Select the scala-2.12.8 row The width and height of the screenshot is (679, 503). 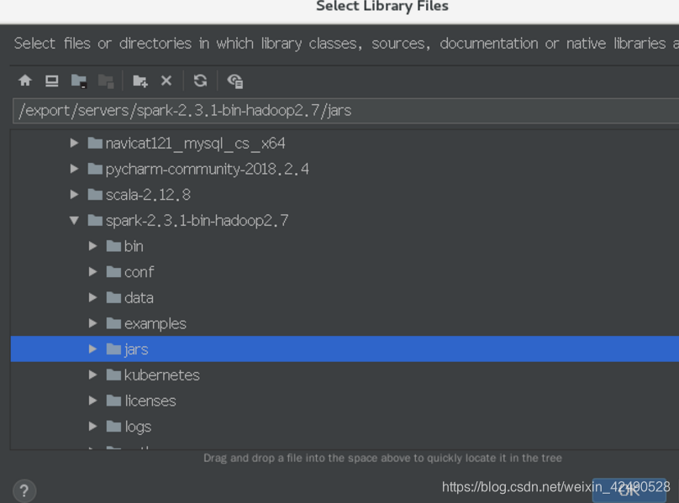345,194
